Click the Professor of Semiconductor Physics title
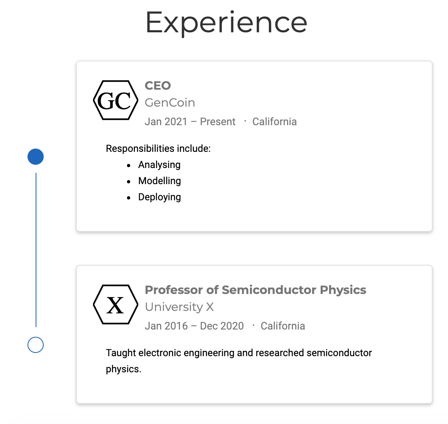The width and height of the screenshot is (448, 424). [256, 290]
